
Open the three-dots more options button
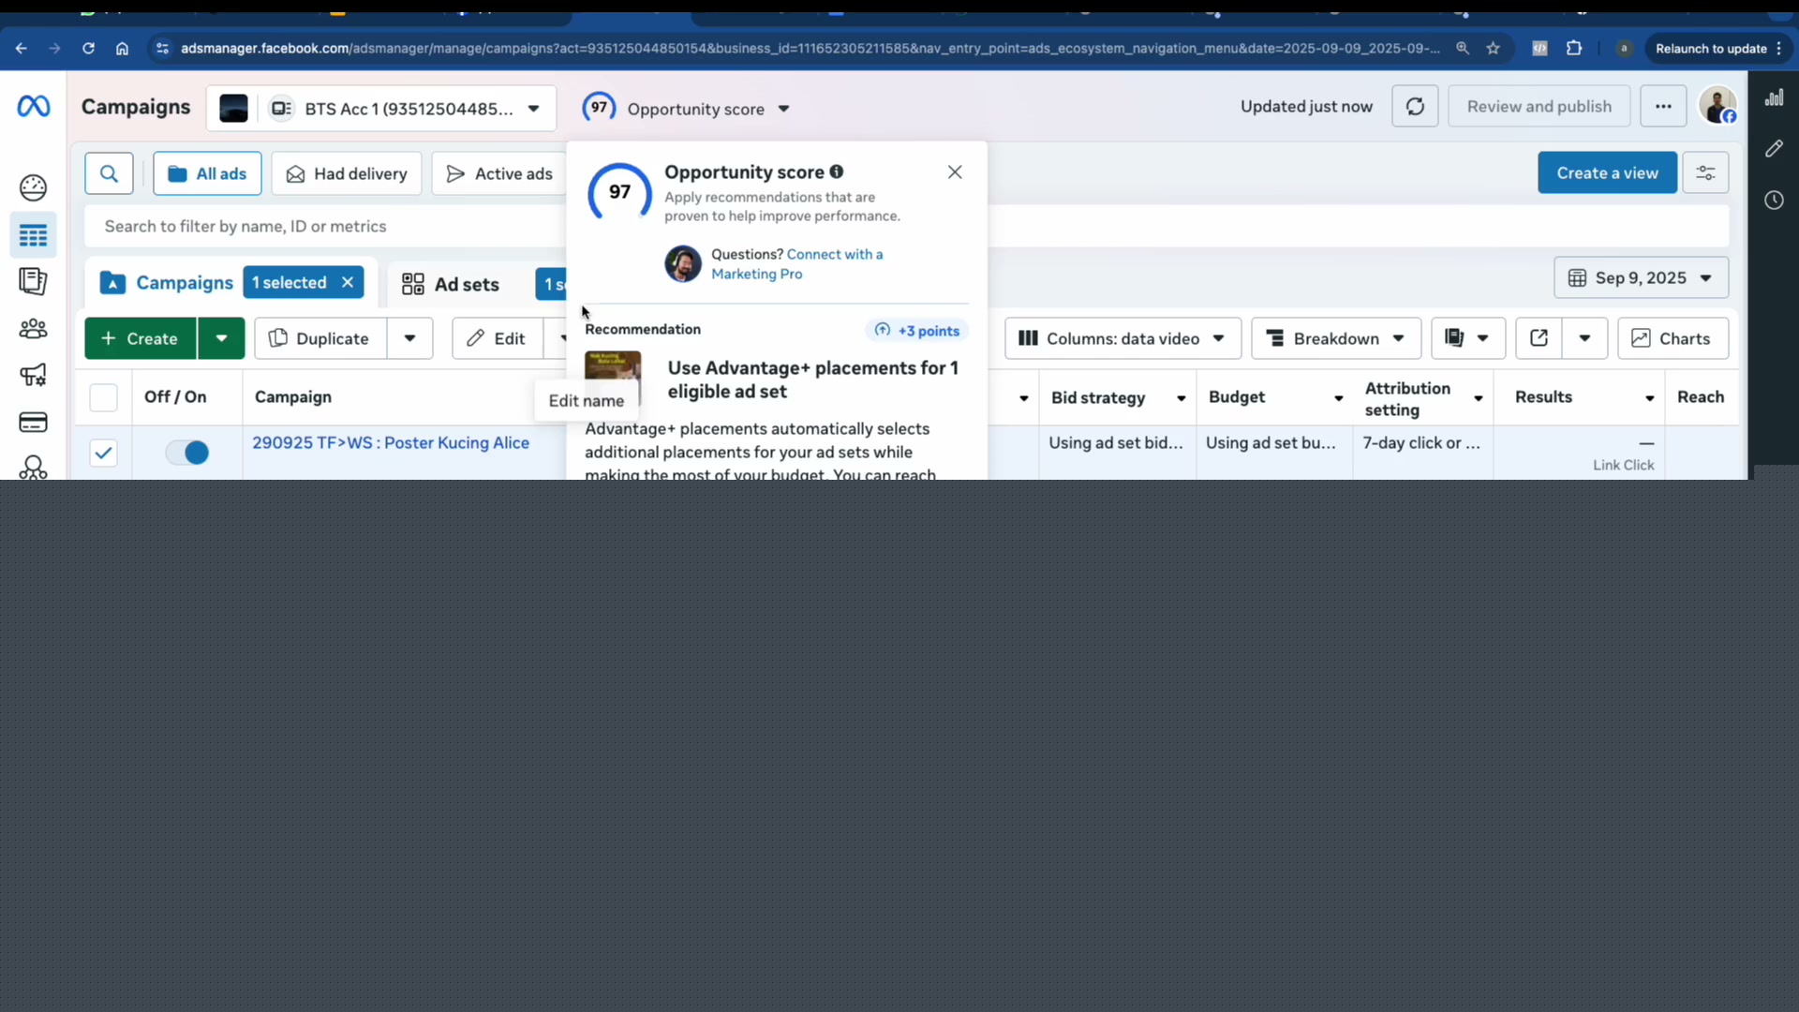point(1663,107)
